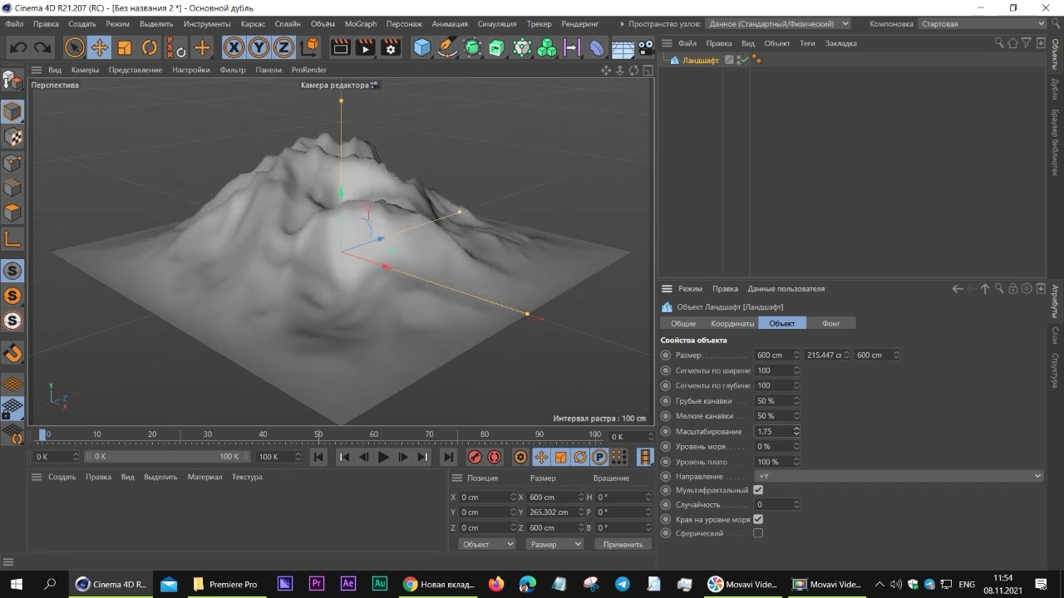The width and height of the screenshot is (1064, 598).
Task: Jump to the end of the animation
Action: (x=448, y=457)
